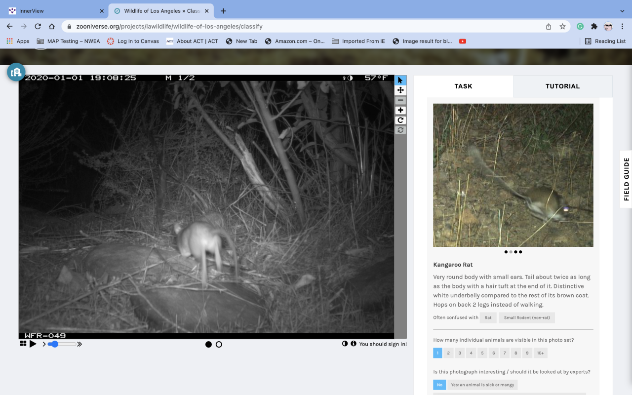
Task: Select 'Yes: an animal is sick or mangy'
Action: [482, 385]
